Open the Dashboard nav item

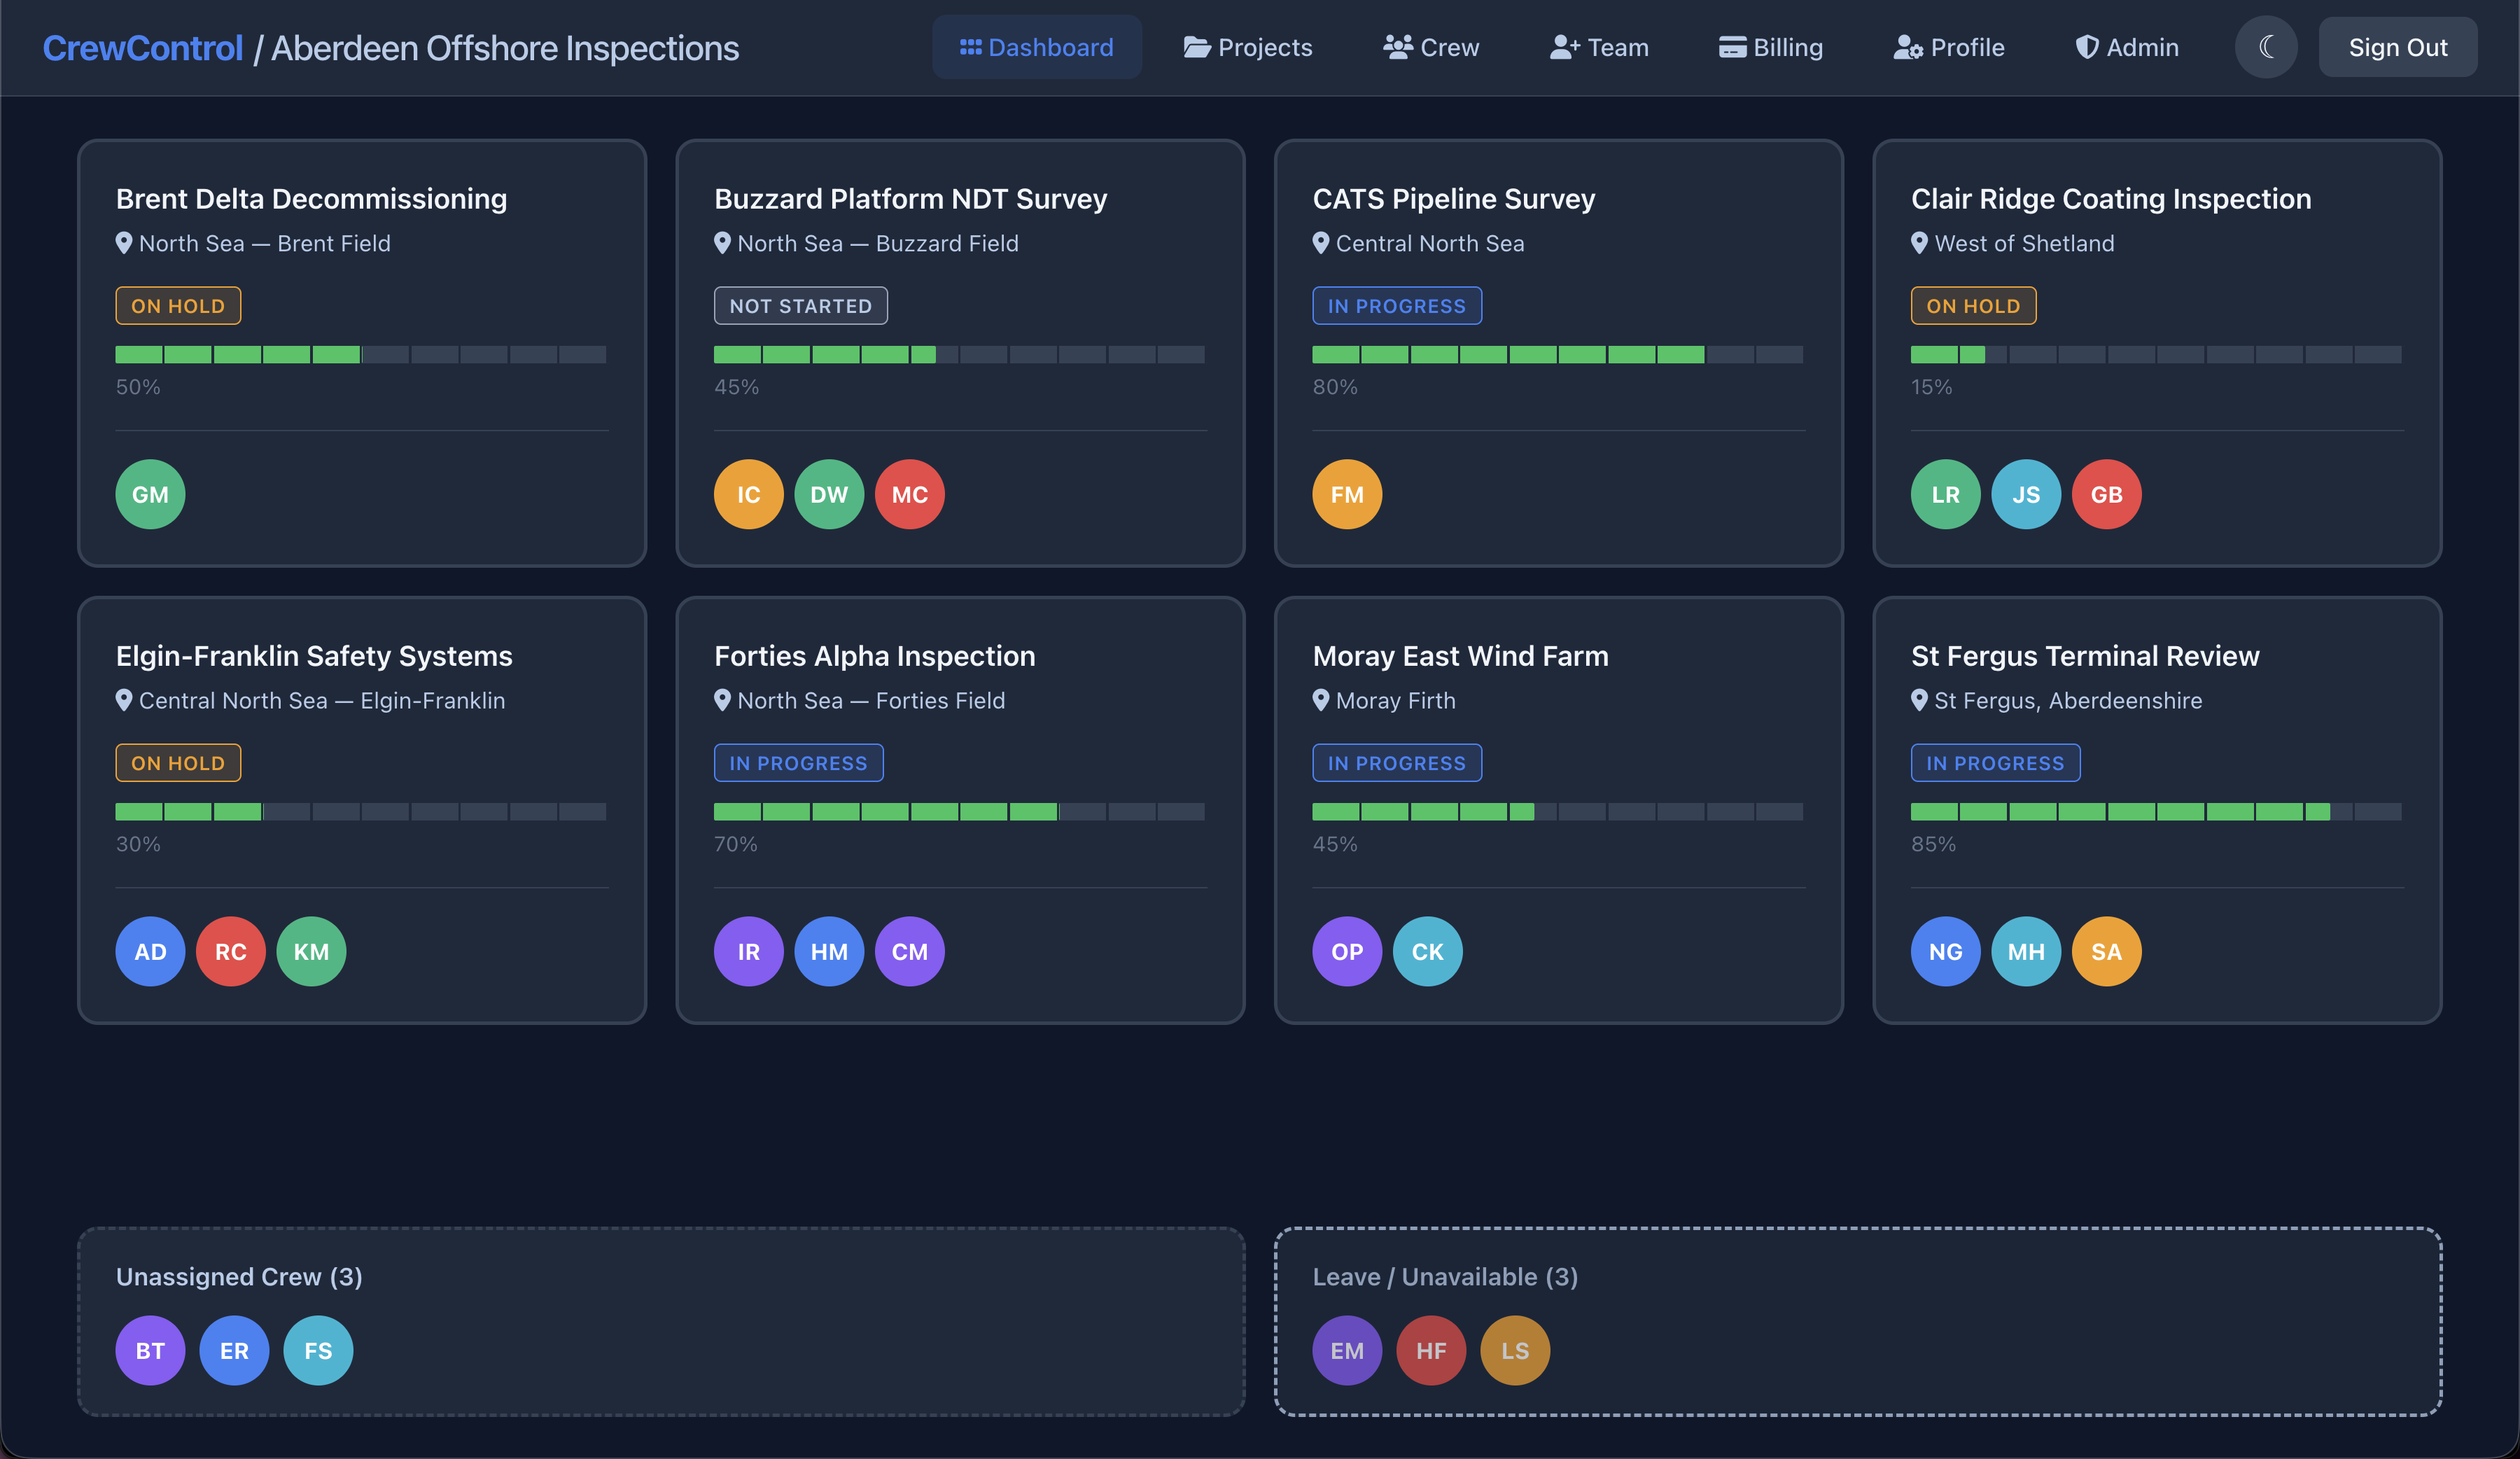point(1036,47)
